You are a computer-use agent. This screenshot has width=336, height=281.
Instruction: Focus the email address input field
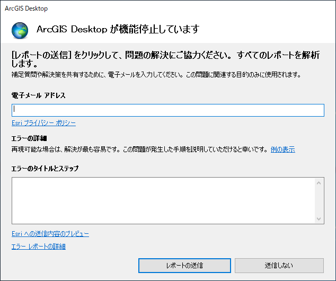[167, 110]
